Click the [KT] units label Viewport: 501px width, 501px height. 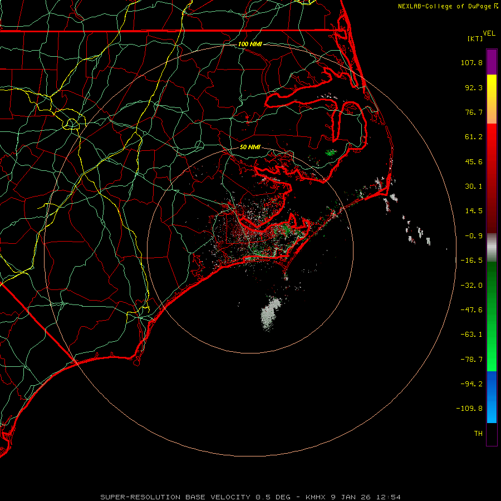(x=475, y=38)
